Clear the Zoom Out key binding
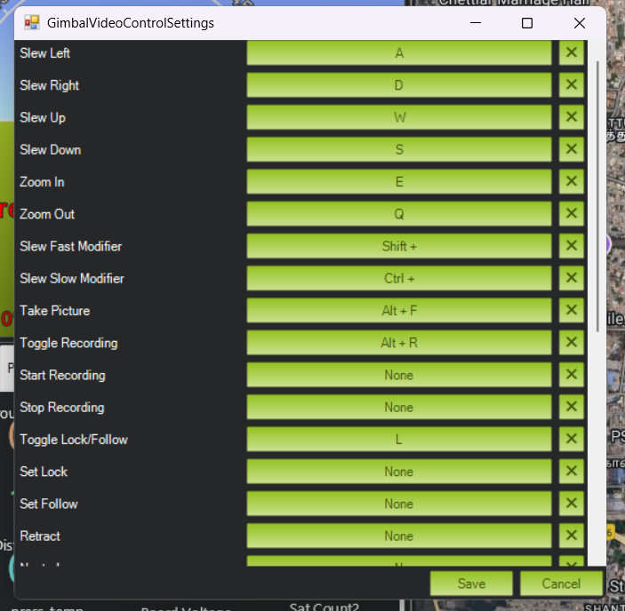Screen dimensions: 625x611 click(x=571, y=214)
